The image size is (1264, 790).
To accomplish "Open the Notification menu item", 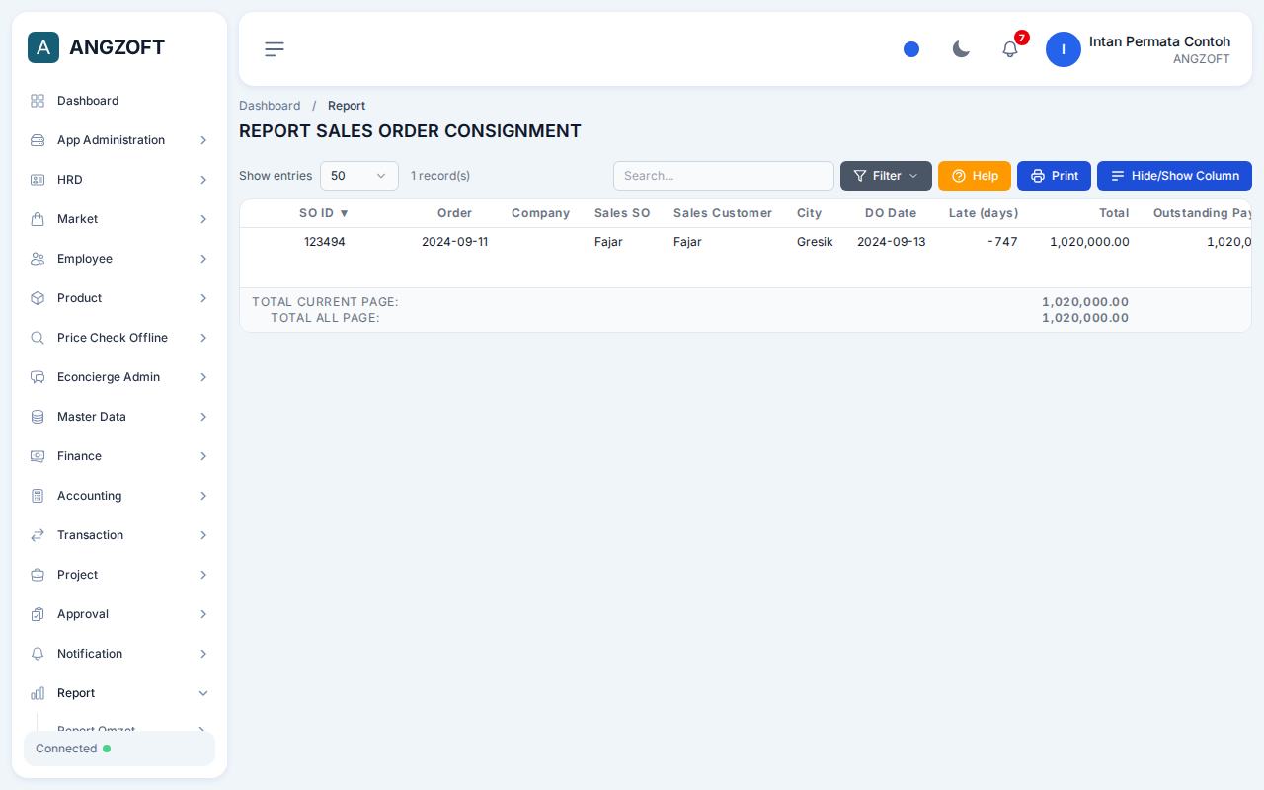I will [119, 654].
